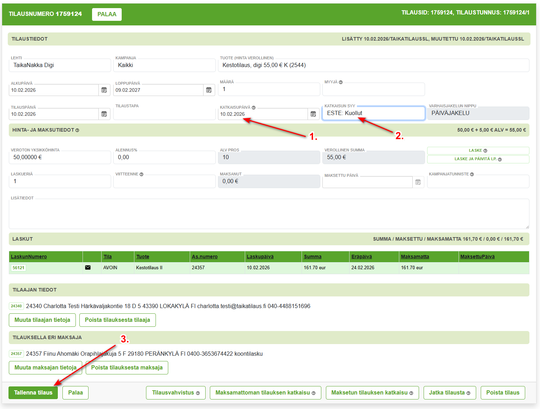This screenshot has height=409, width=540.
Task: Click help icon next to Hinta- ja maksutiedot
Action: tap(77, 130)
